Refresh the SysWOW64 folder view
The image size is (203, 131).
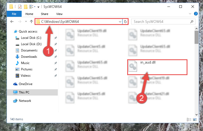(x=125, y=22)
